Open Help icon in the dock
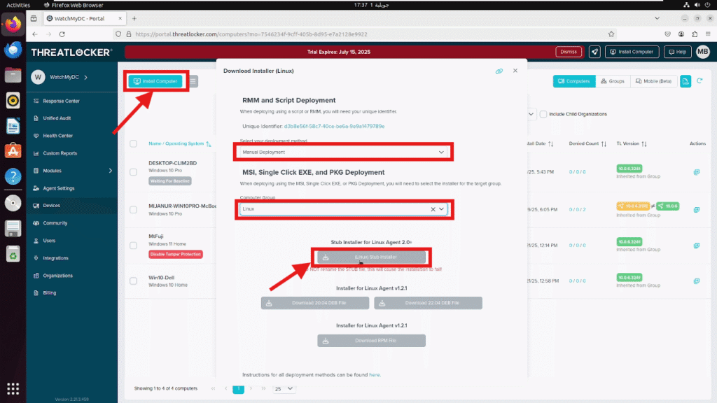Screen dimensions: 717x403 click(13, 176)
